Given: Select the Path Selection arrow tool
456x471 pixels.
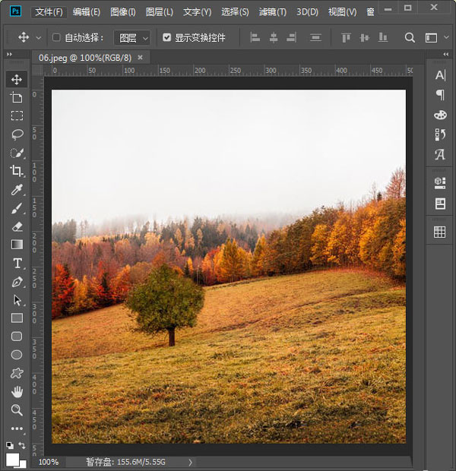Looking at the screenshot, I should coord(17,300).
